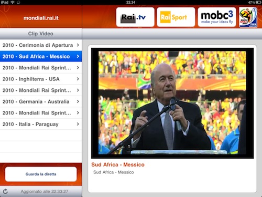262x197 pixels.
Task: Play the Sud Africa - Messico video thumbnail
Action: (172, 103)
